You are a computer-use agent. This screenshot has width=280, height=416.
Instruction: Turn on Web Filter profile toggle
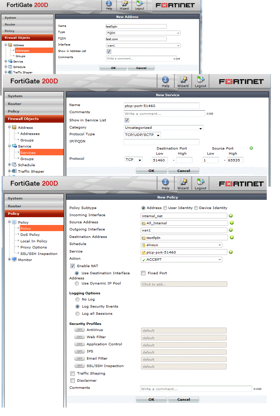pos(80,337)
